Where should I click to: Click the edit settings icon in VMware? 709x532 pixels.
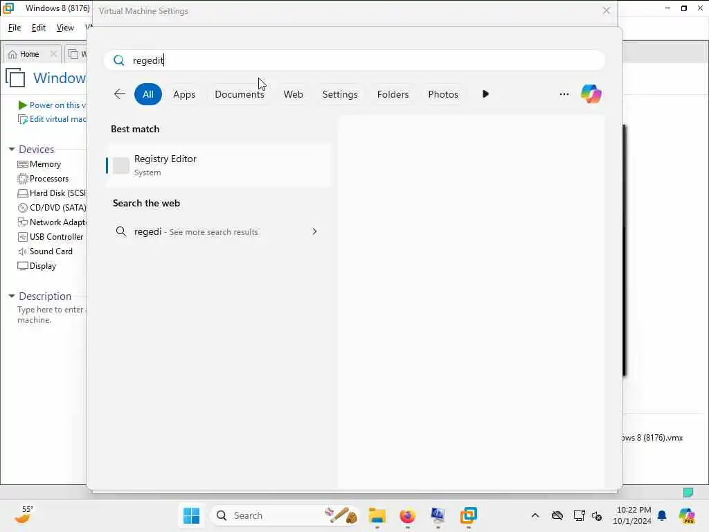tap(23, 119)
